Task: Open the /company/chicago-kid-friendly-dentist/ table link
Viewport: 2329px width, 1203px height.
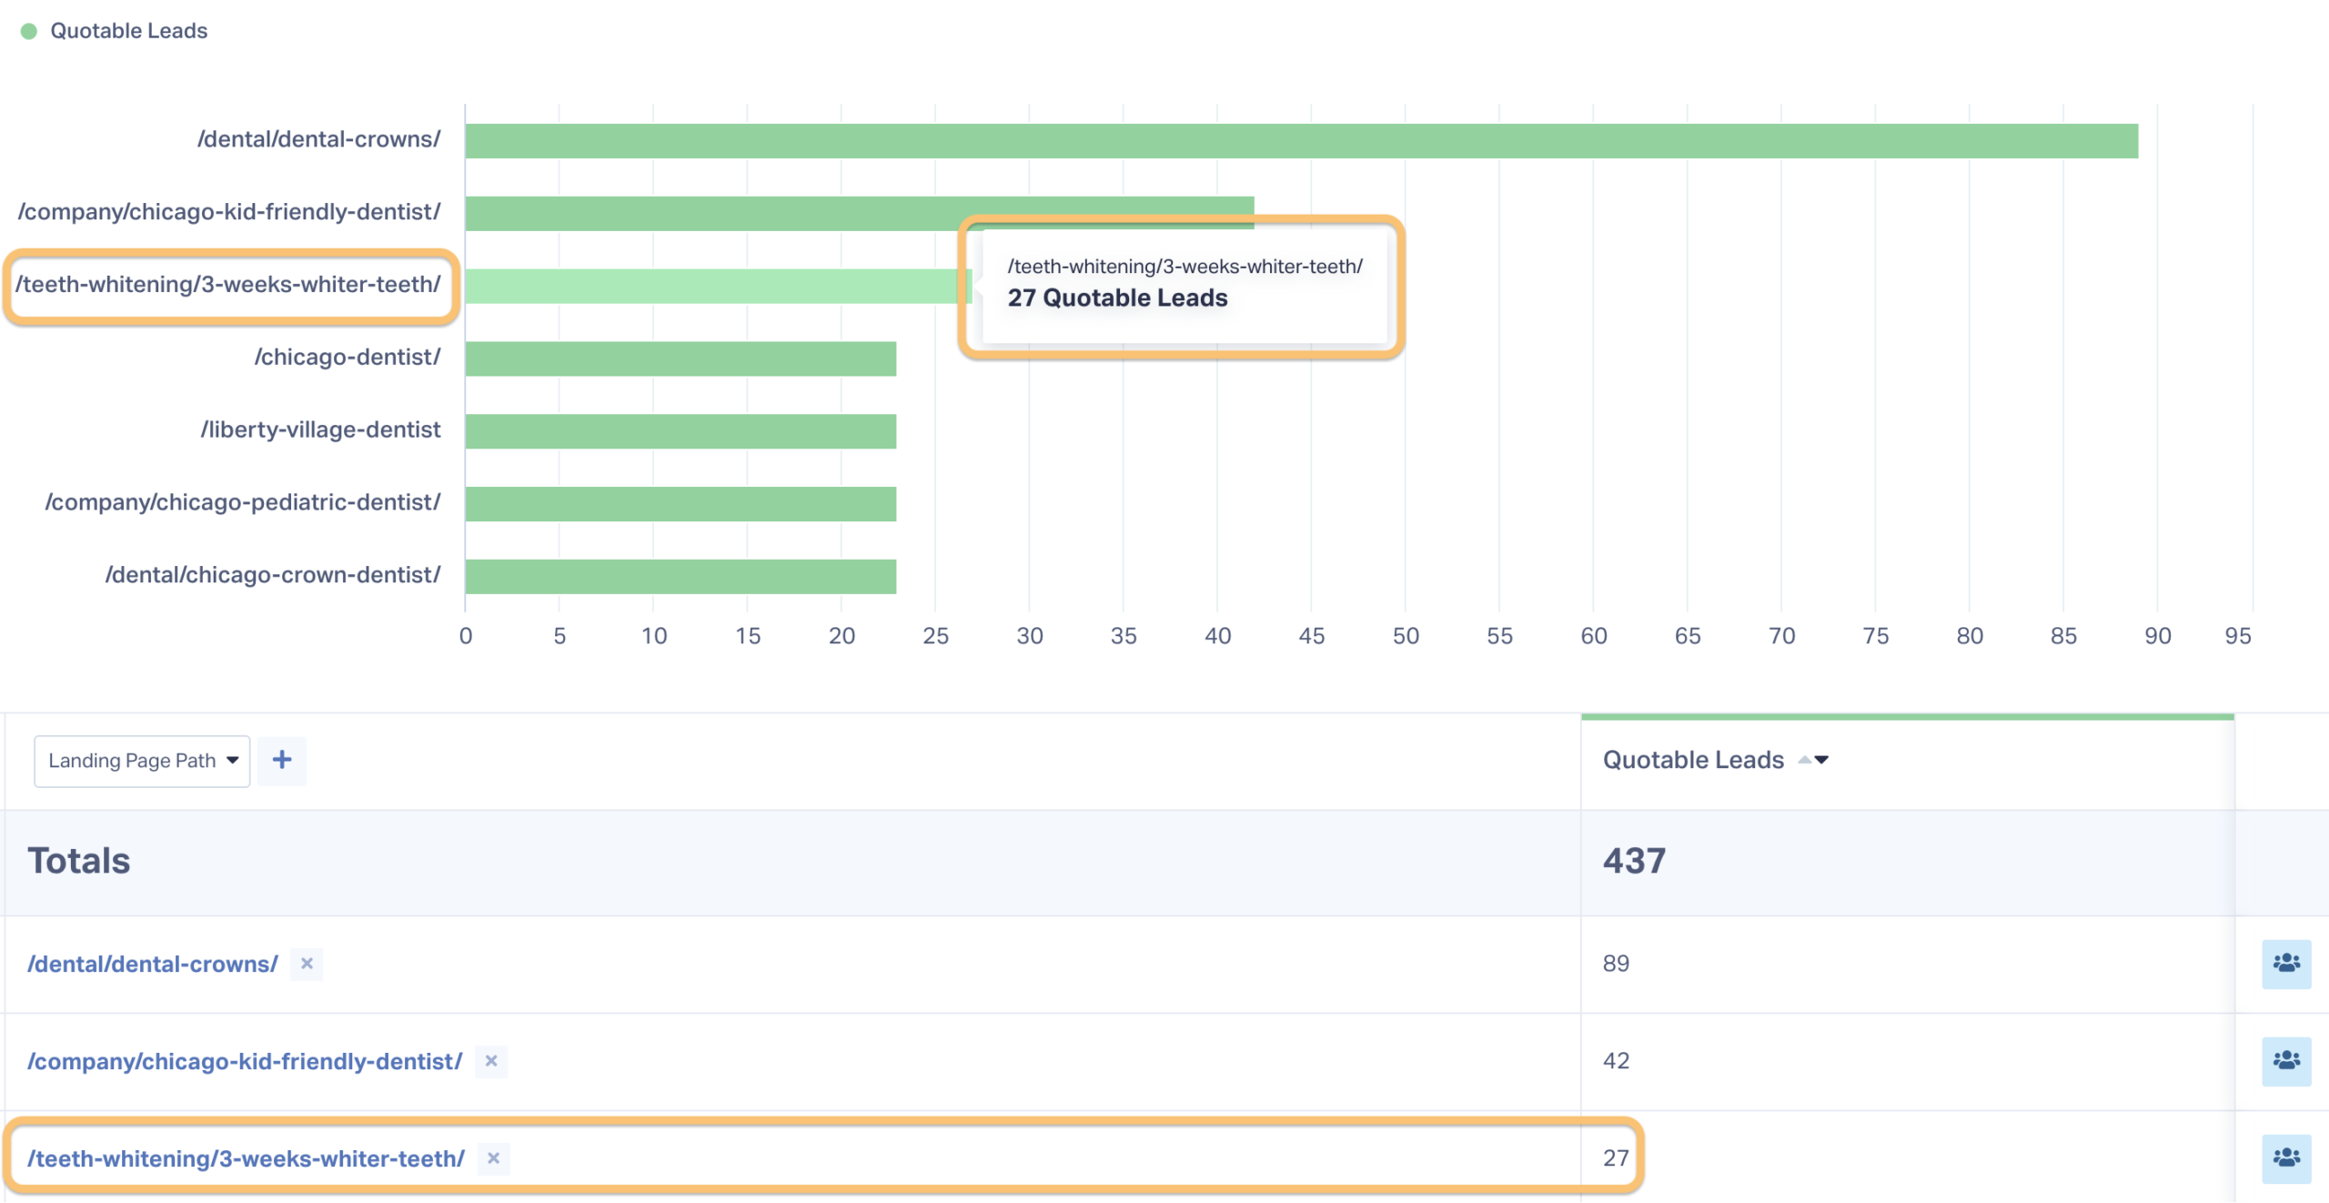Action: 245,1061
